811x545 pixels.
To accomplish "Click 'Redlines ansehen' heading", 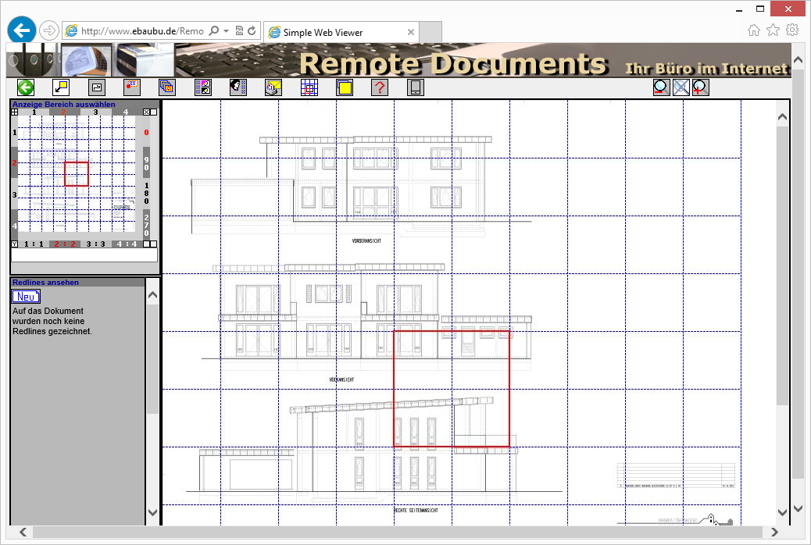I will pyautogui.click(x=45, y=283).
